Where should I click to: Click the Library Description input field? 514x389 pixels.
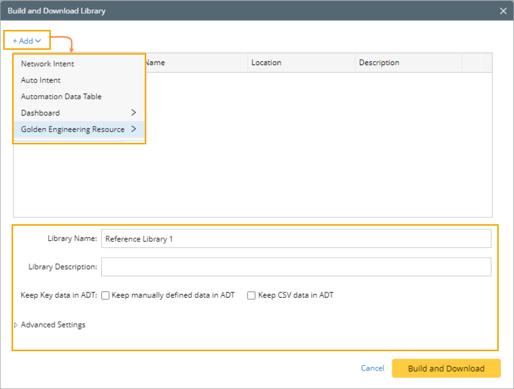click(x=296, y=267)
